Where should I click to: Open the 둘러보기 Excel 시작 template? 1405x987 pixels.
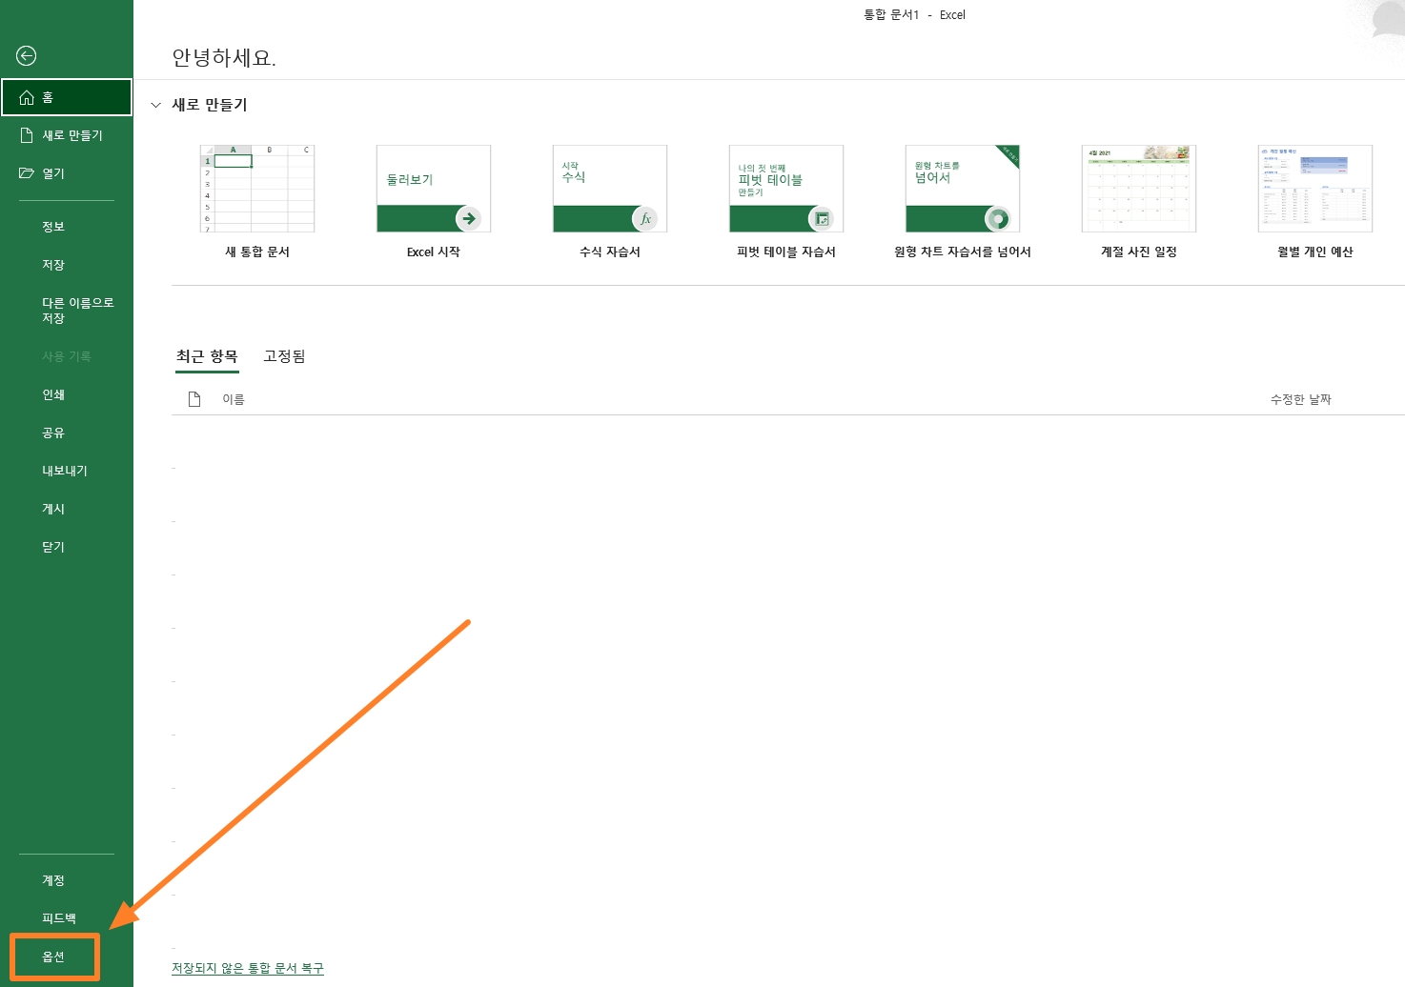tap(434, 189)
